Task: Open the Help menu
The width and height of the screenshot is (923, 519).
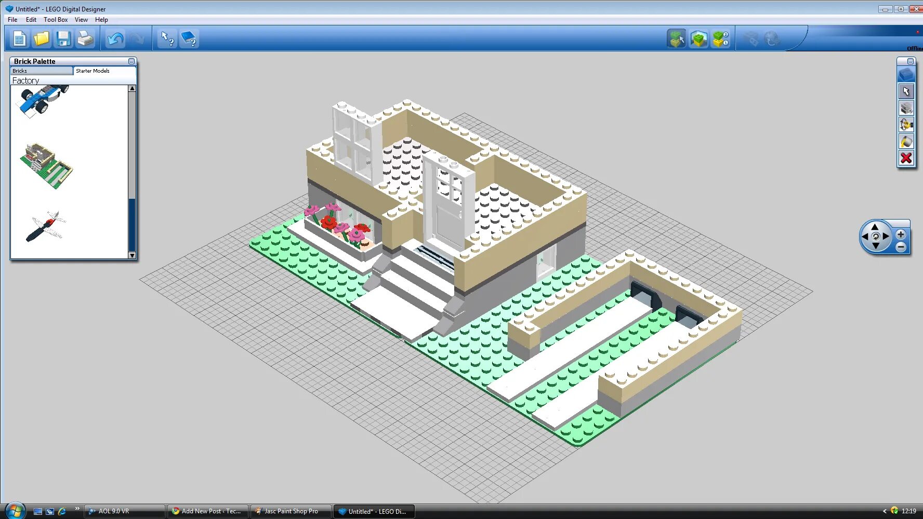Action: [101, 20]
